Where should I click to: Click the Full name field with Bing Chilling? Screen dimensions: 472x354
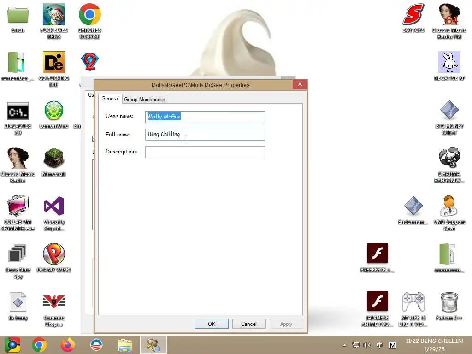coord(205,134)
